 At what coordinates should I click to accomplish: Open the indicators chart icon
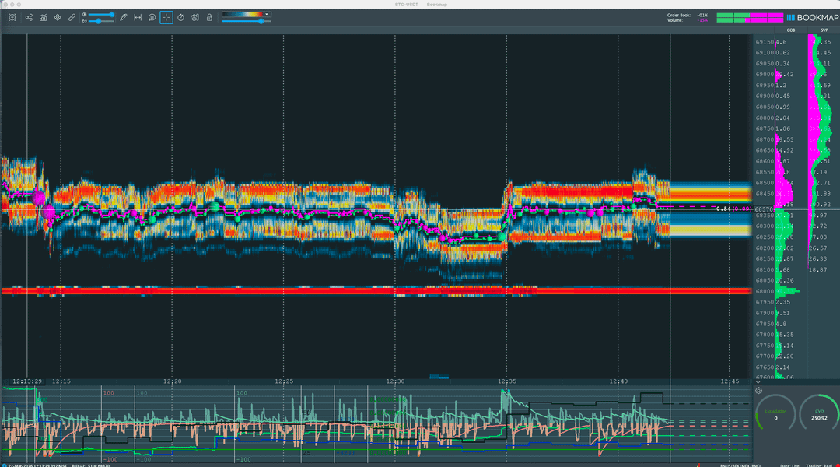44,17
